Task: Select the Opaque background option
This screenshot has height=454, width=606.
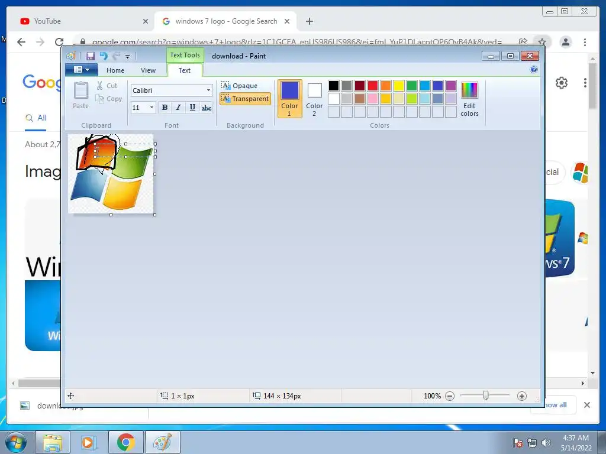Action: (239, 85)
